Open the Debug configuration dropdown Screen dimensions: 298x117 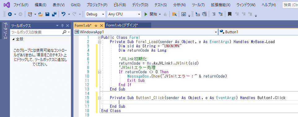point(95,14)
